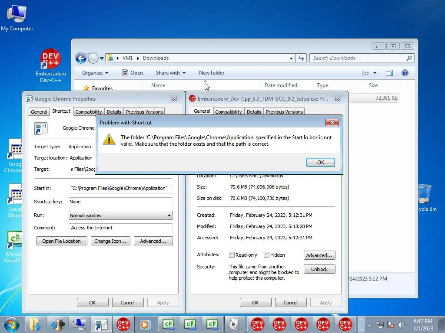Toggle the preview pane icon
445x333 pixels.
tap(389, 73)
